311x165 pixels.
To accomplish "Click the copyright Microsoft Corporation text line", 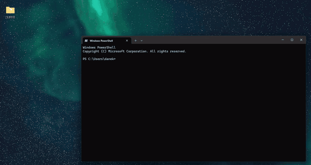I will tap(134, 51).
